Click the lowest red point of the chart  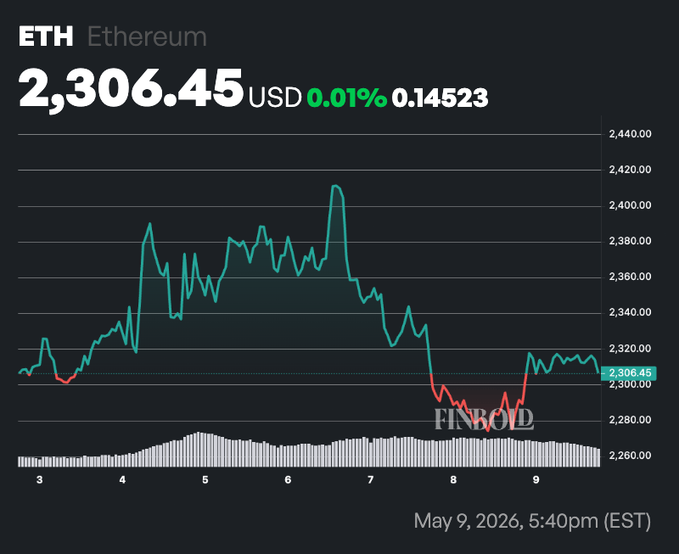click(x=487, y=431)
